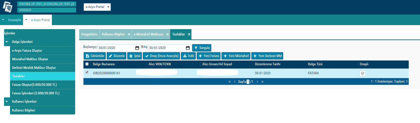Screen dimensions: 420x123
Task: Close the Kullanıcı Bilgileri tab
Action: (129, 34)
